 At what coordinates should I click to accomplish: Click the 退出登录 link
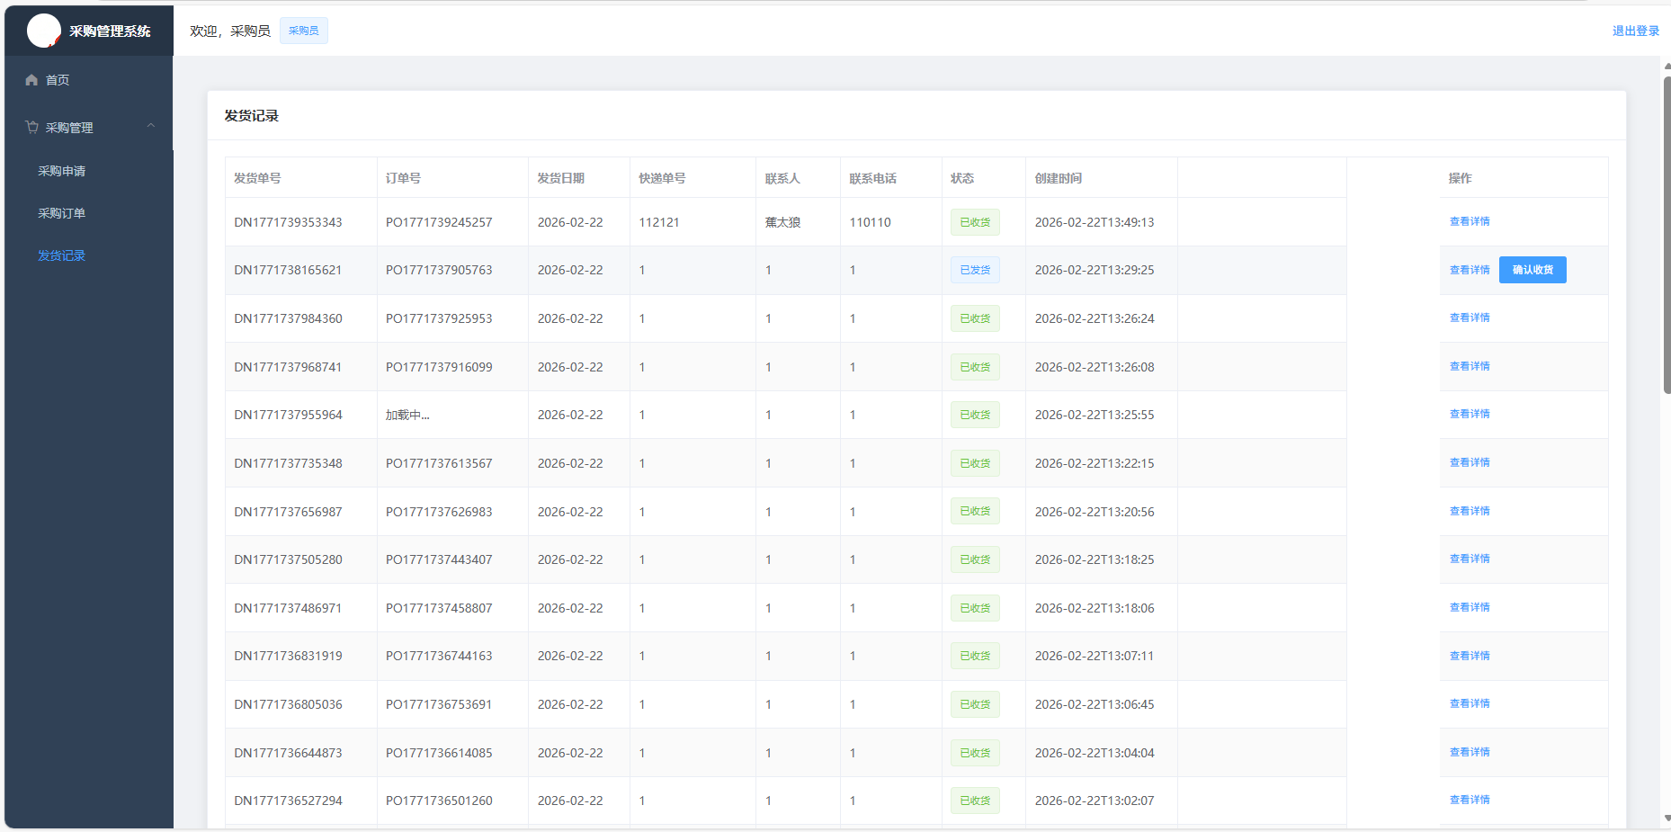tap(1635, 31)
